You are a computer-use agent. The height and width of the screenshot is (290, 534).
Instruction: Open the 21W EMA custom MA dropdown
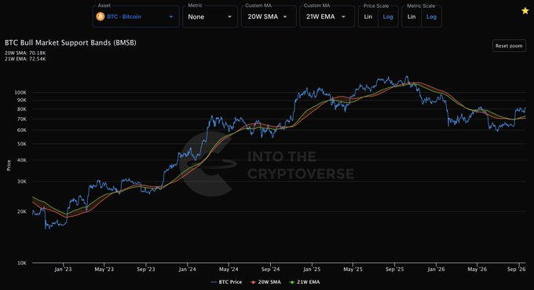[327, 17]
